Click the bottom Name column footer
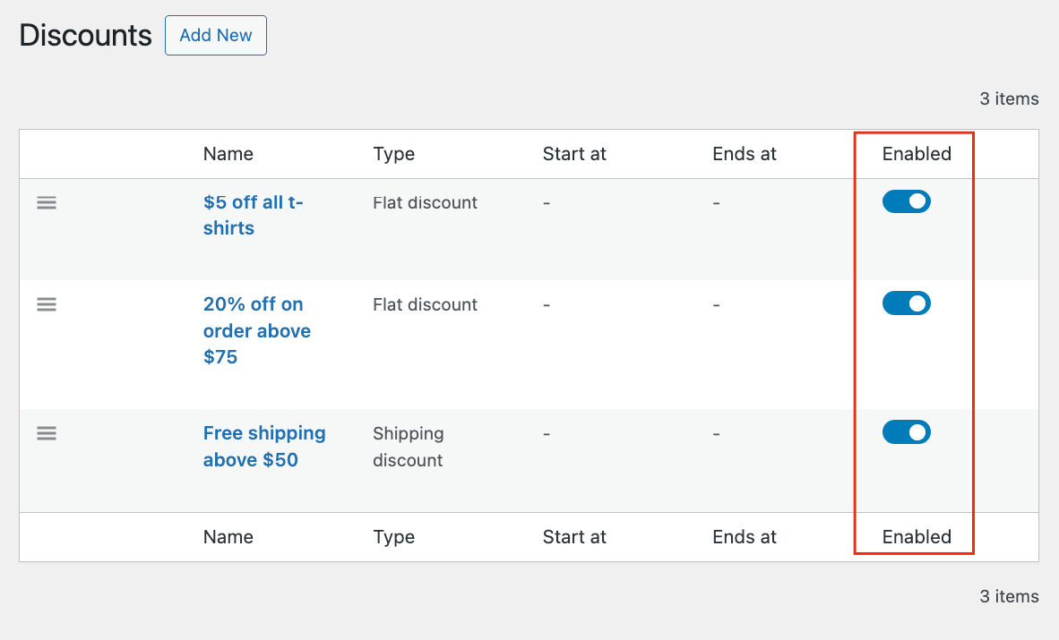This screenshot has height=640, width=1059. (x=228, y=537)
